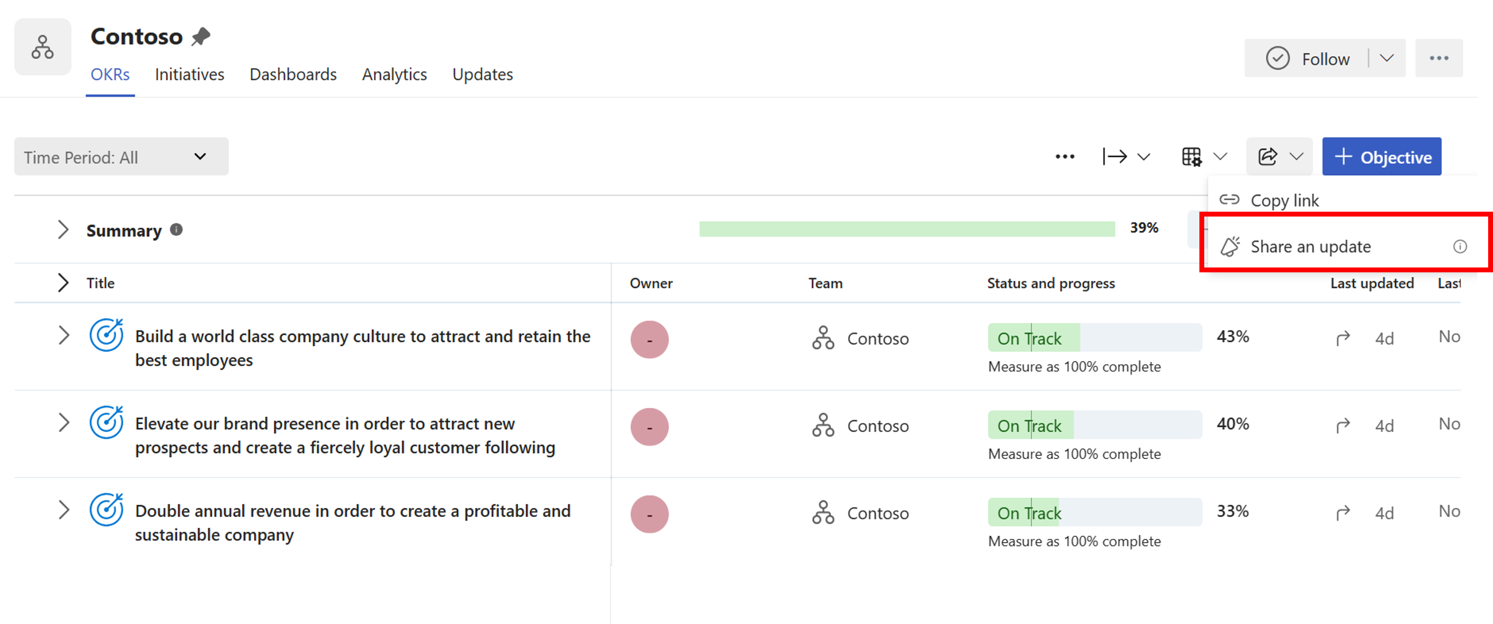Click the share icon in the toolbar

coord(1268,157)
